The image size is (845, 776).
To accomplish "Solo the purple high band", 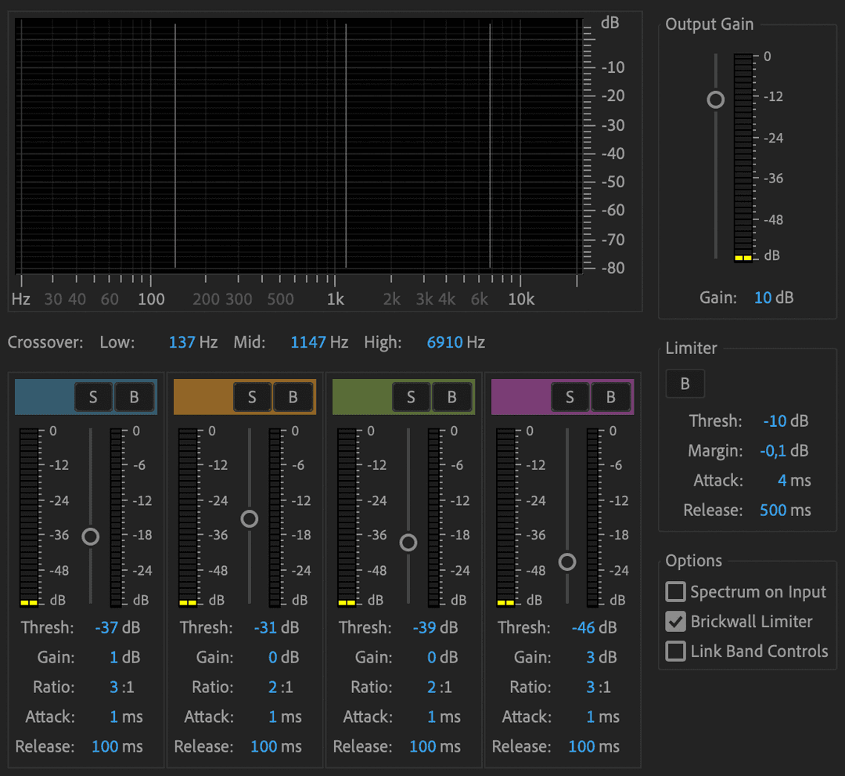I will [570, 398].
